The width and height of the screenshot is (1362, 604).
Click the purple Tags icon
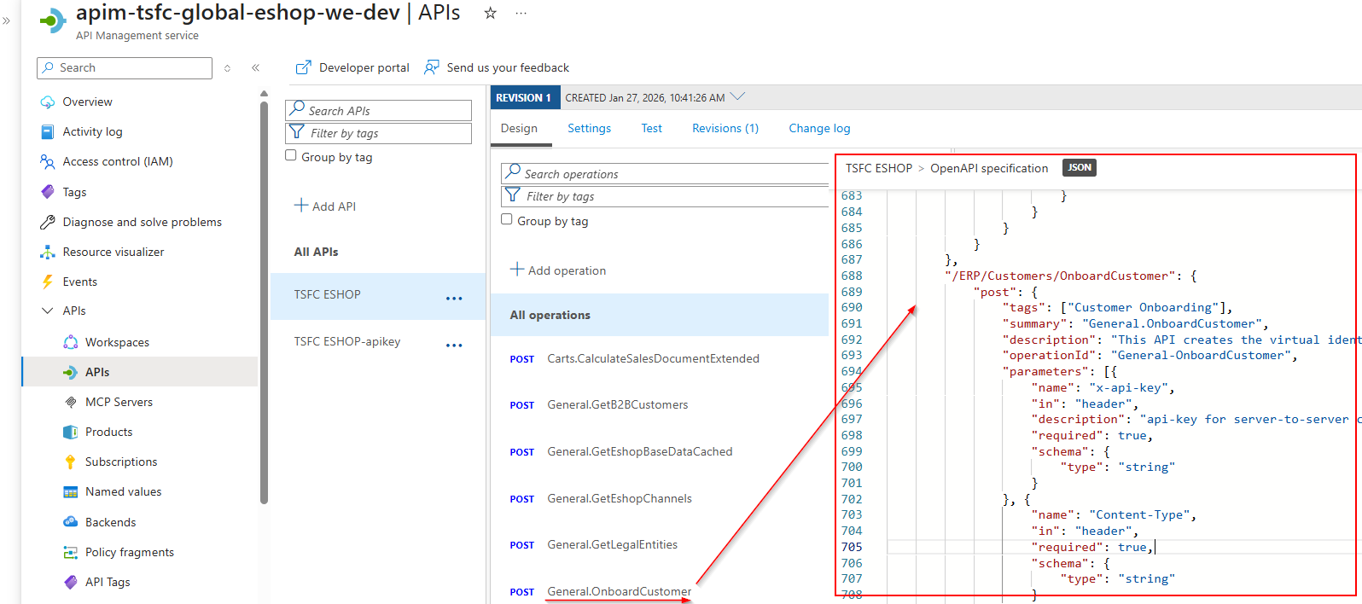[x=48, y=192]
